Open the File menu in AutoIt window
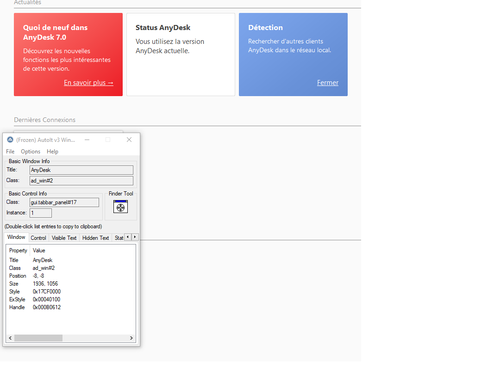 (x=10, y=152)
